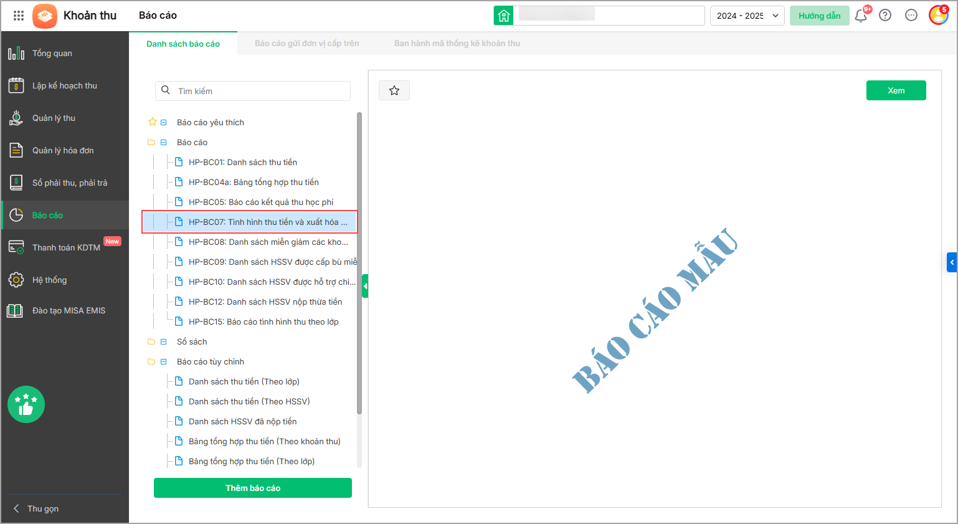Select Danh sách HSSV đã nộp tiền
The height and width of the screenshot is (524, 958).
tap(242, 421)
